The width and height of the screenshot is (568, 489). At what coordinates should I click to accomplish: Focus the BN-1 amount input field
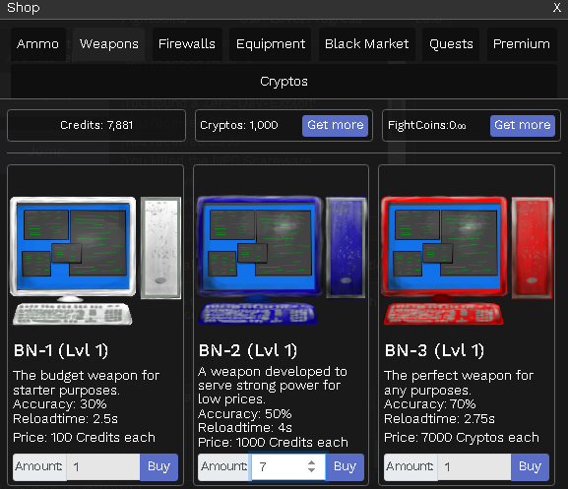103,467
